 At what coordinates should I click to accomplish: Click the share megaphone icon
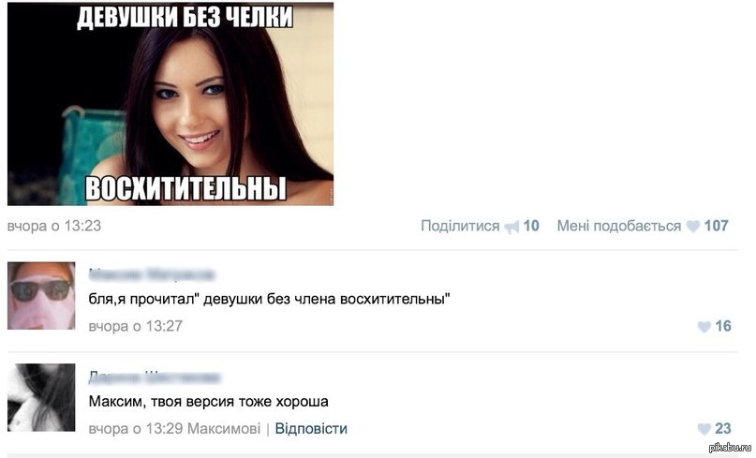[x=511, y=227]
